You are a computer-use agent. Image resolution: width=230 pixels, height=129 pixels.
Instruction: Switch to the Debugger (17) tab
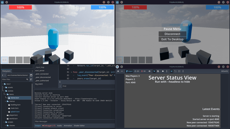[x=49, y=126]
